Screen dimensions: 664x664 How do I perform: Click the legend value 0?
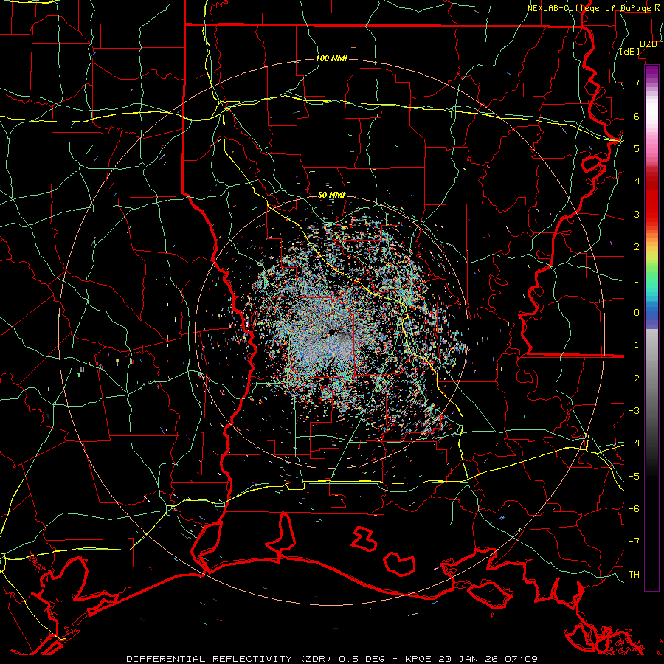click(x=637, y=313)
